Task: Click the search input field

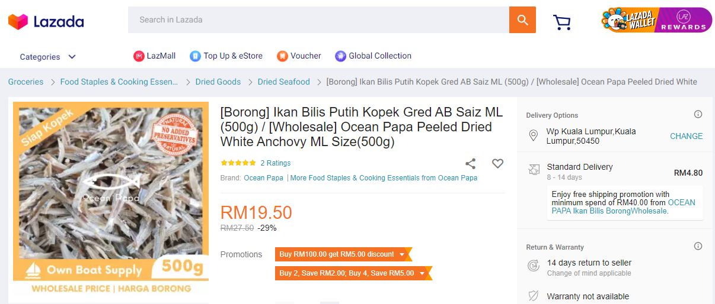Action: [318, 20]
